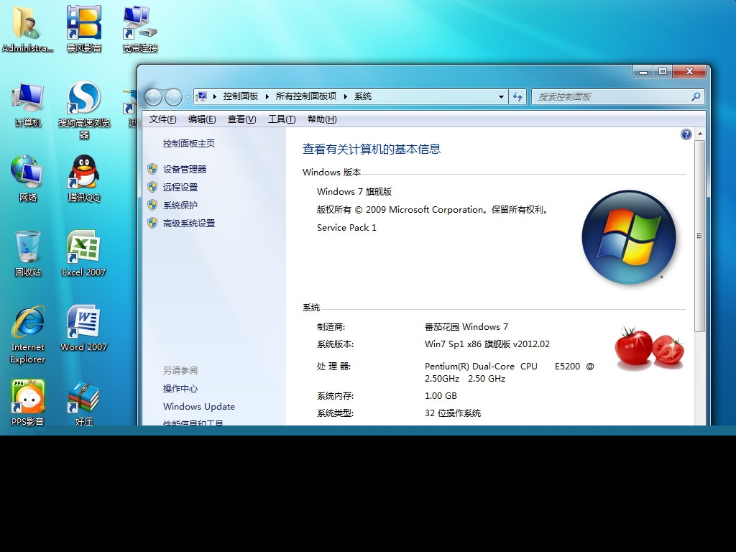This screenshot has height=552, width=736.
Task: Go back with the Back arrow button
Action: pos(154,97)
